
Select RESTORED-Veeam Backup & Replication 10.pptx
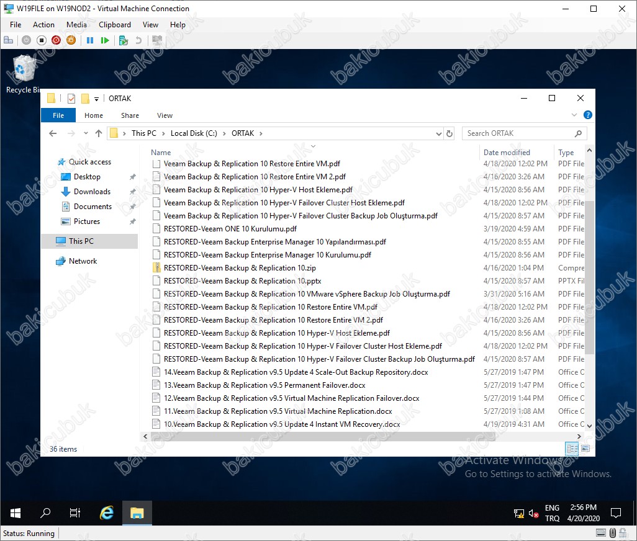pyautogui.click(x=242, y=281)
